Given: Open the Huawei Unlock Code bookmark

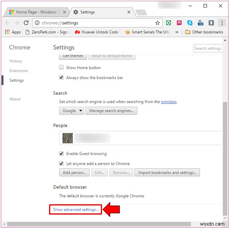Looking at the screenshot, I should 98,32.
